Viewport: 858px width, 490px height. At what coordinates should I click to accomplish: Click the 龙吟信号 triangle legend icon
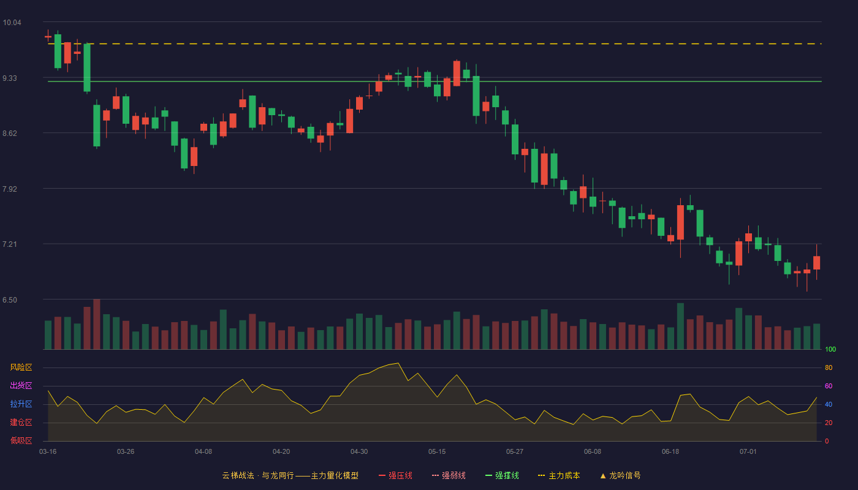click(x=603, y=475)
